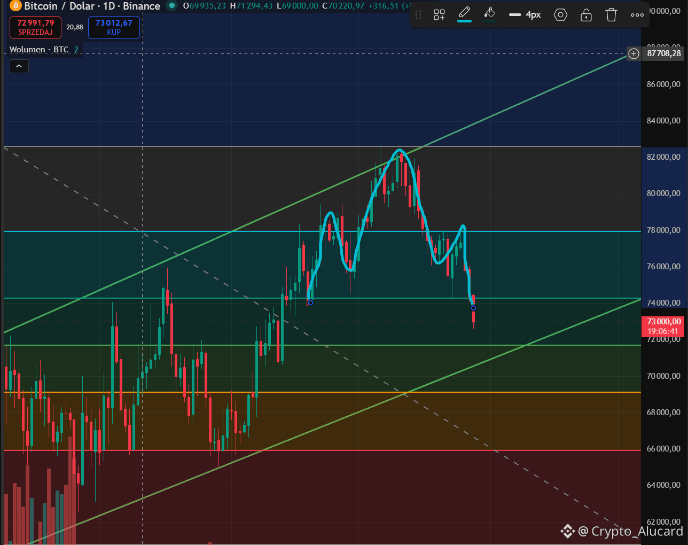Click the Bitcoin / Dolar symbol title
The height and width of the screenshot is (545, 688).
(x=92, y=6)
